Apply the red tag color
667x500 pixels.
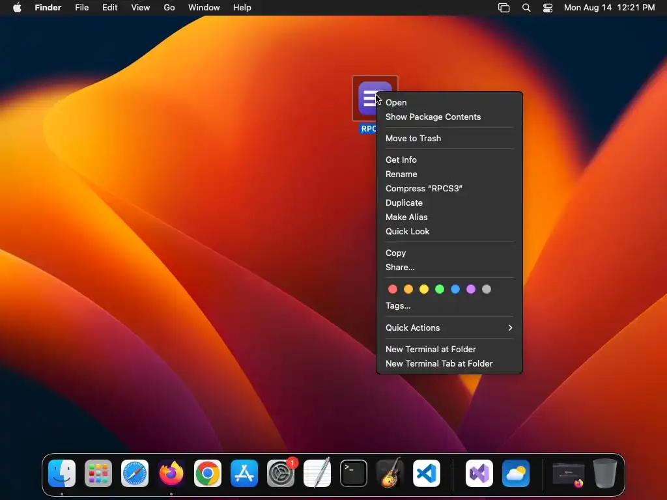tap(393, 289)
